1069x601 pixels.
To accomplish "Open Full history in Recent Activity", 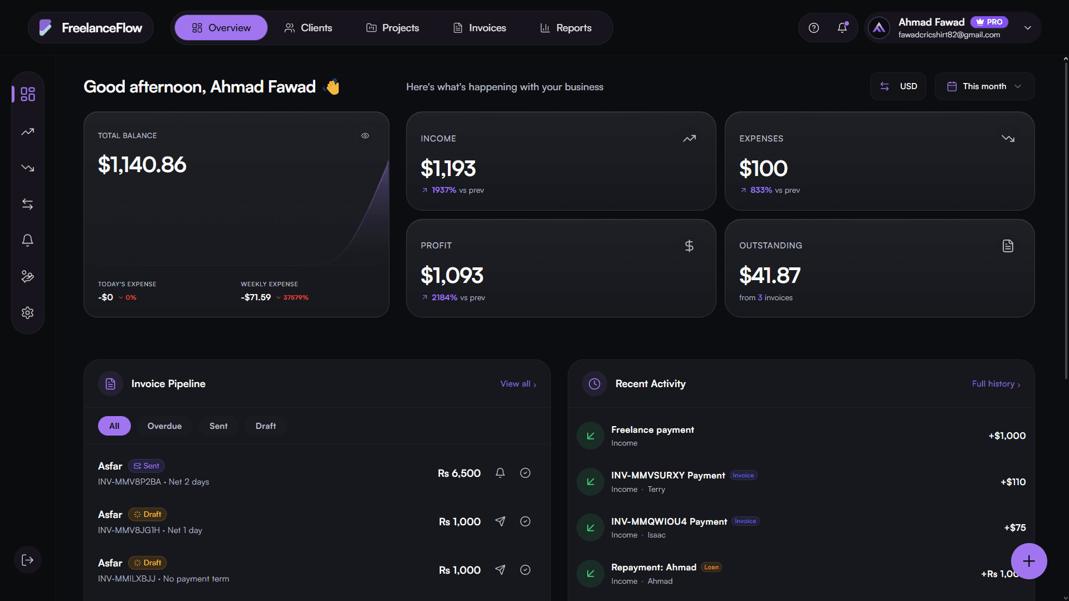I will pyautogui.click(x=995, y=383).
